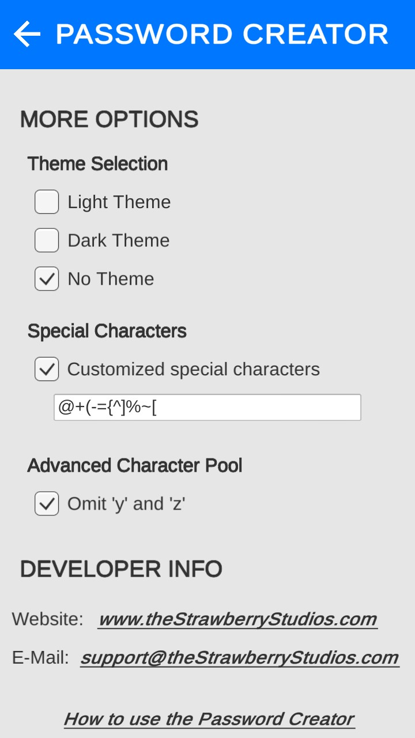415x738 pixels.
Task: Click the support@theStrawberryStudios.com email link
Action: [239, 657]
